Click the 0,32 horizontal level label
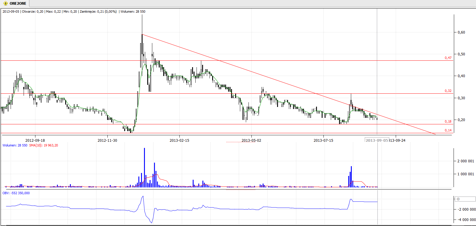Viewport: 476px width, 226px height. click(x=448, y=91)
